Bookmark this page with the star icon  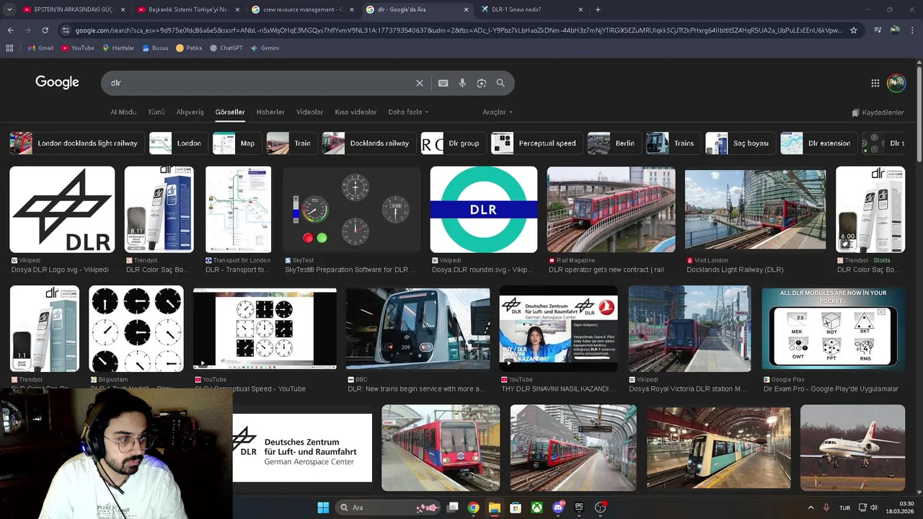(854, 30)
